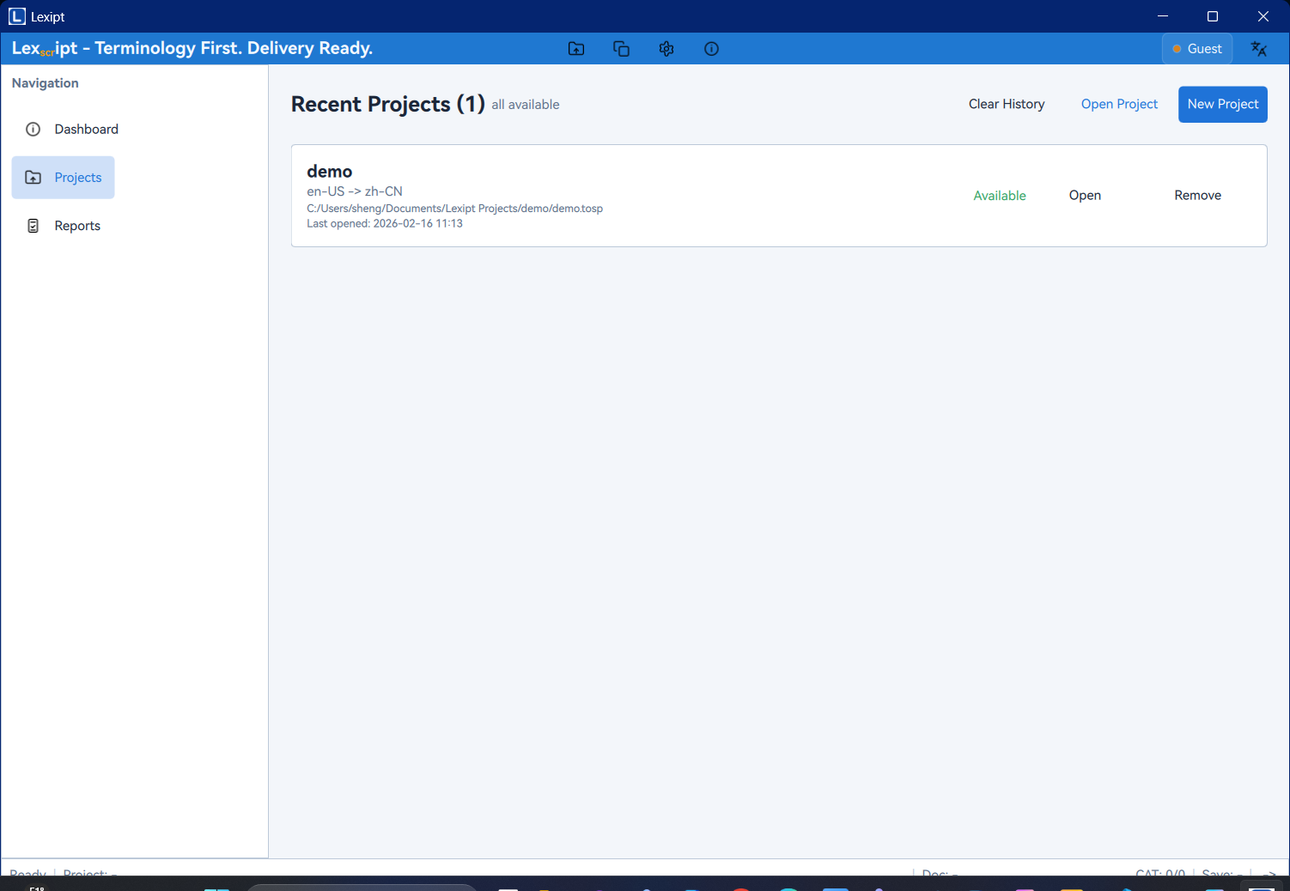Minimize the Lexipt window
The image size is (1290, 891).
click(1163, 16)
